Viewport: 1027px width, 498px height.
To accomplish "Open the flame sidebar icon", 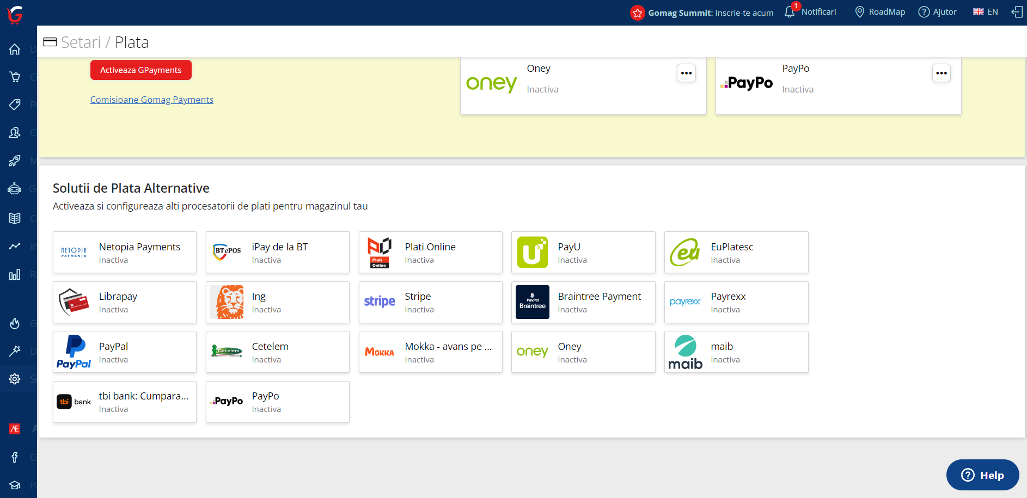I will 15,323.
